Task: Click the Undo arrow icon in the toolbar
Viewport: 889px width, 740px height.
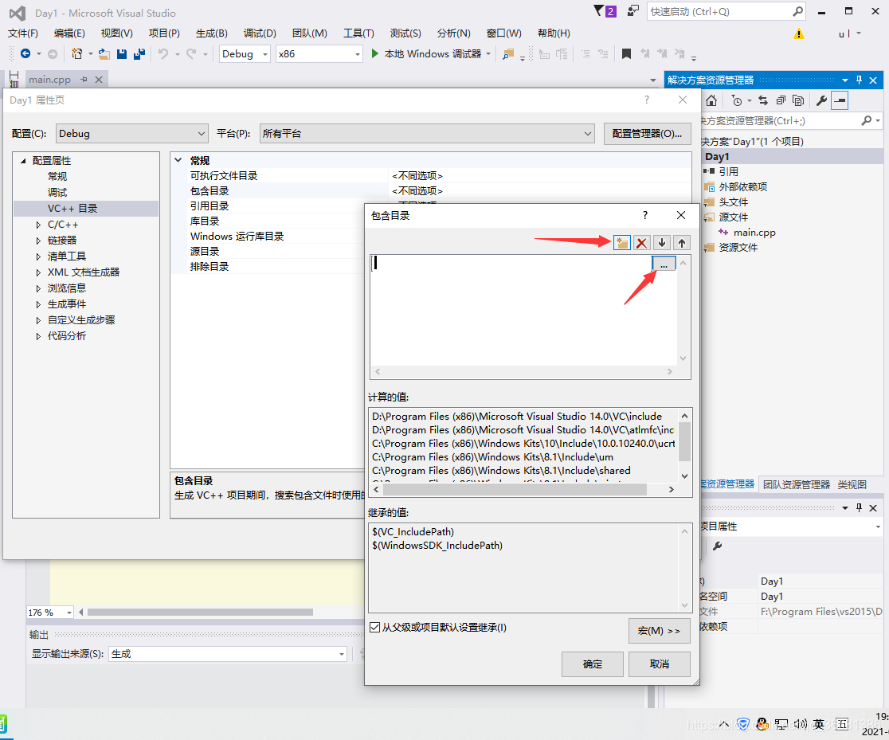Action: tap(163, 53)
